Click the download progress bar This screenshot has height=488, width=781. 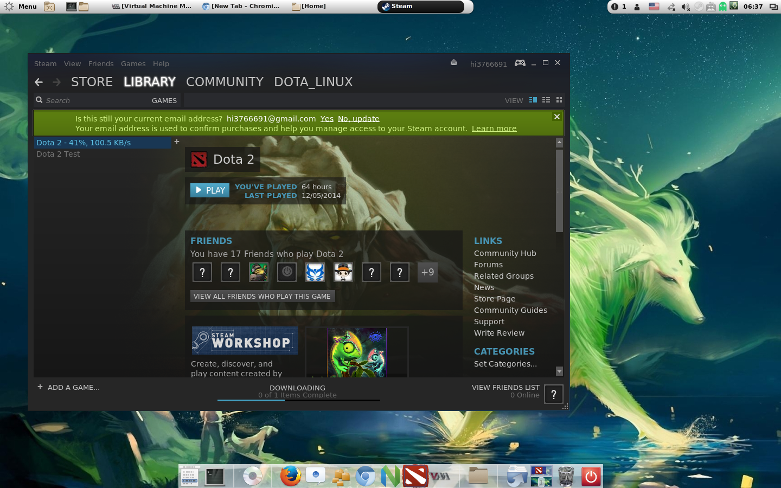pos(298,400)
